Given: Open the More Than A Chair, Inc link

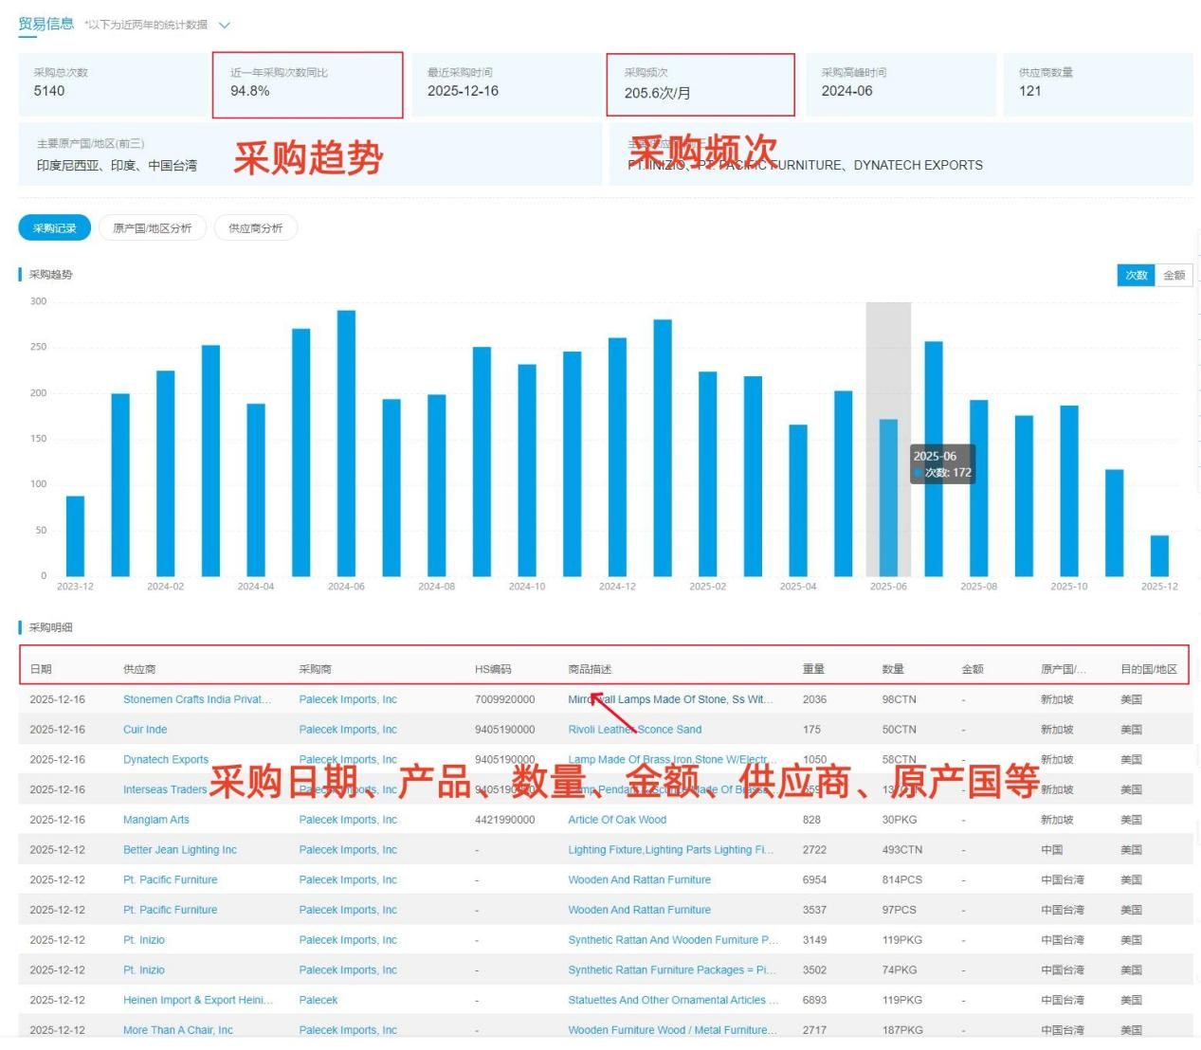Looking at the screenshot, I should coord(178,1030).
